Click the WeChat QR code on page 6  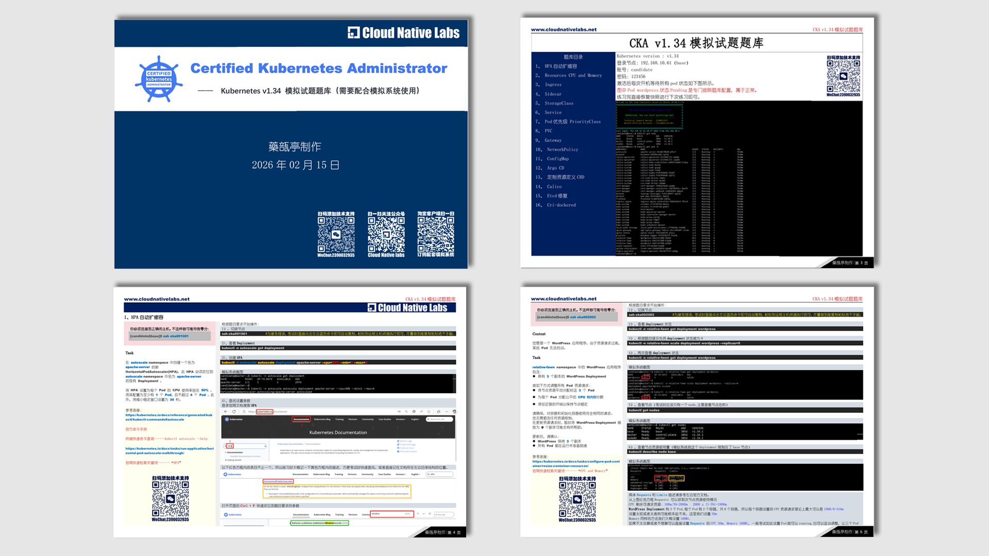pos(577,499)
